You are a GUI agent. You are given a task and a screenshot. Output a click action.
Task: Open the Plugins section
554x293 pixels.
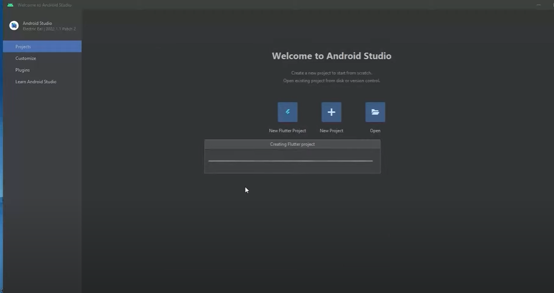click(23, 70)
